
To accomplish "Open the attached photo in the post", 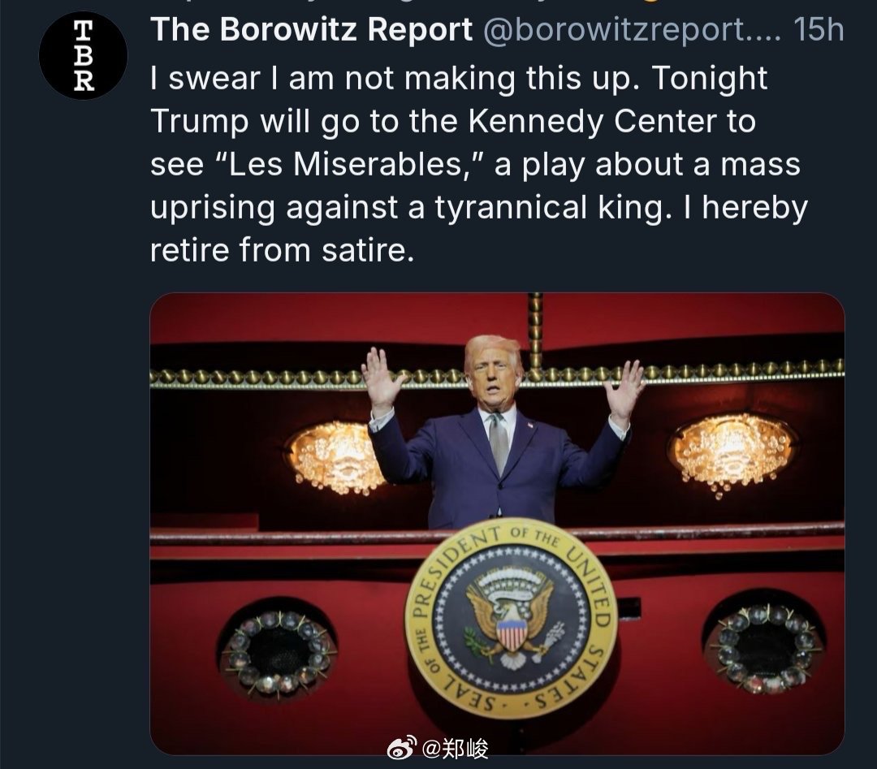I will click(497, 524).
